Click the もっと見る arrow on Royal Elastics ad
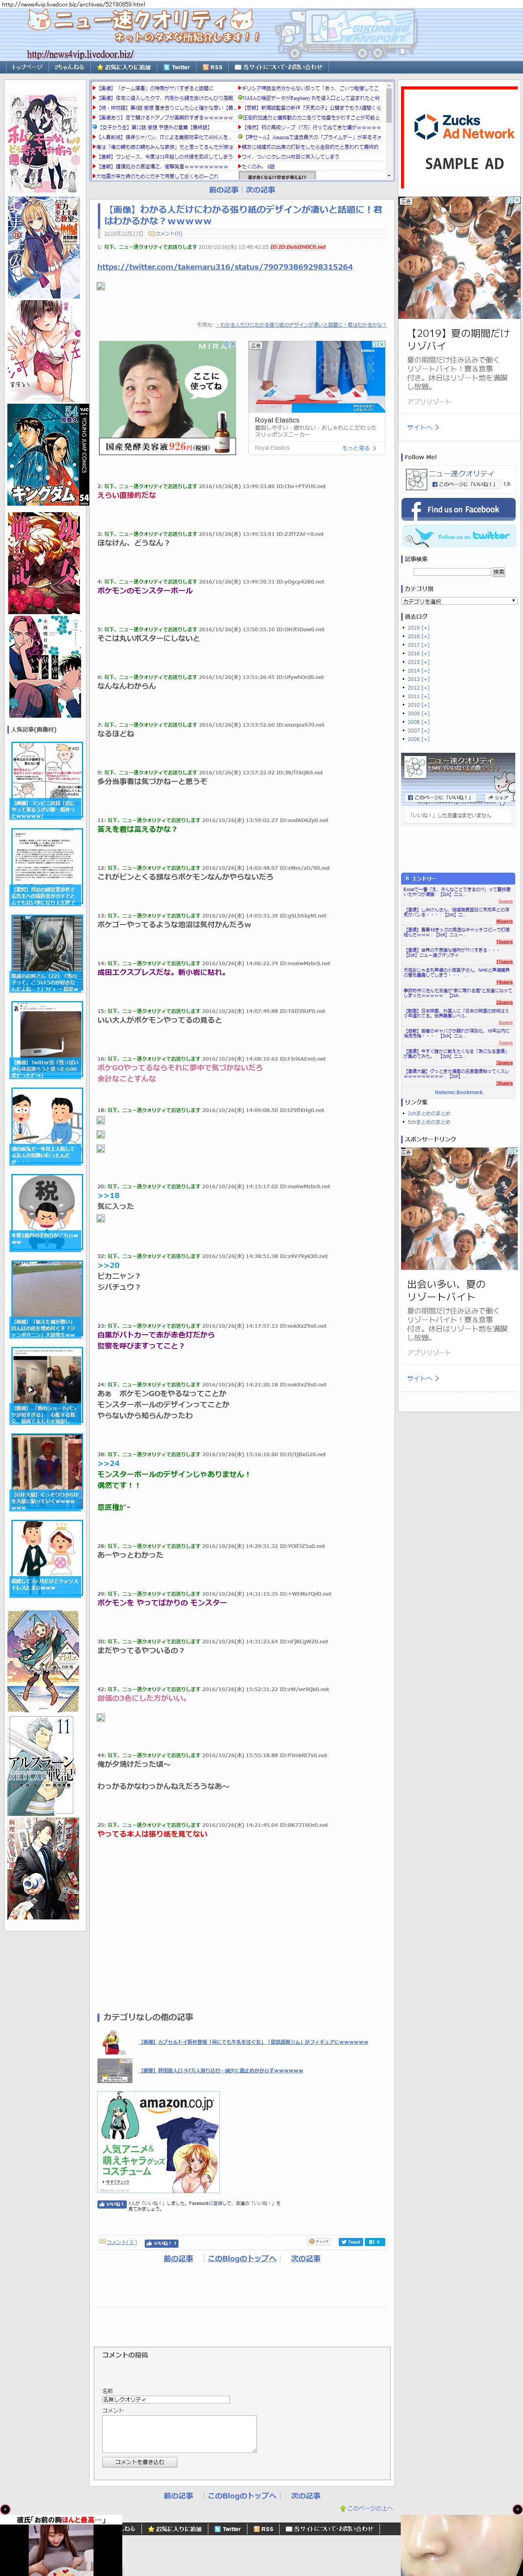Screen dimensions: 523x2576 point(359,448)
